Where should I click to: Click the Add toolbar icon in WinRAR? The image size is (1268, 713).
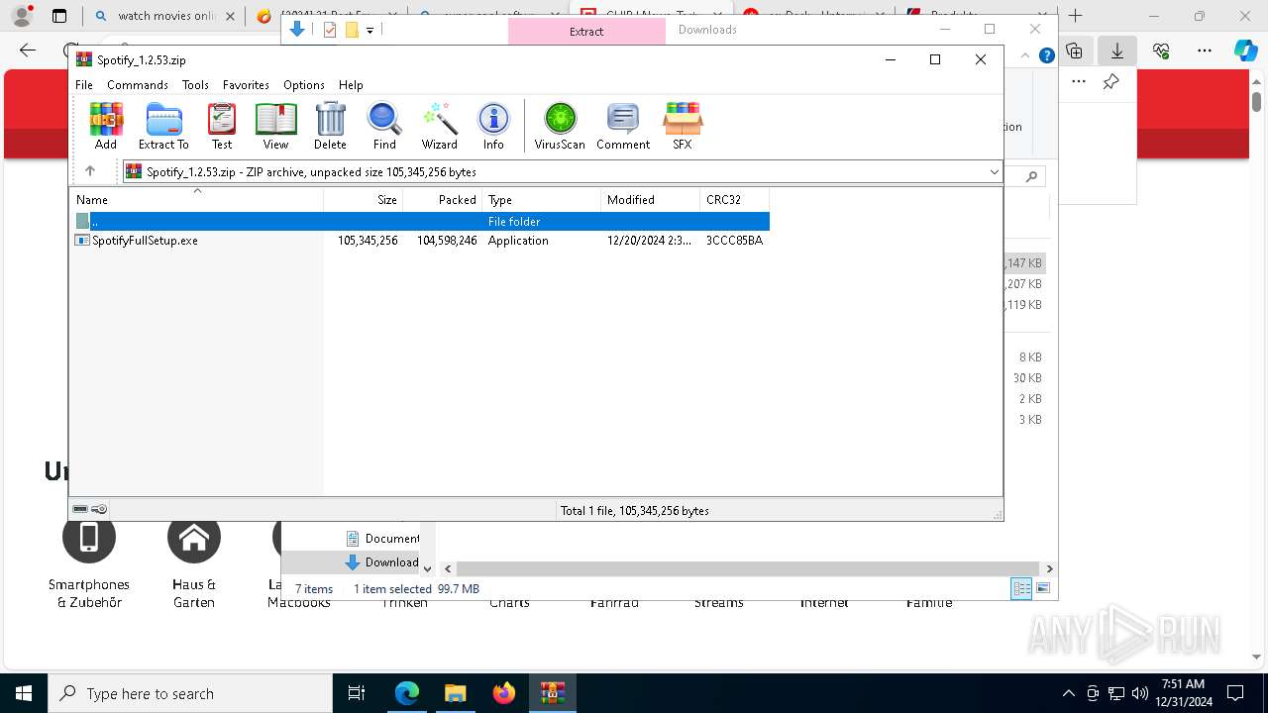pyautogui.click(x=106, y=126)
